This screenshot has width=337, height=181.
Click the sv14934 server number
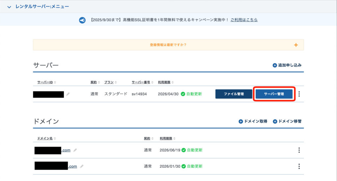[x=139, y=94]
